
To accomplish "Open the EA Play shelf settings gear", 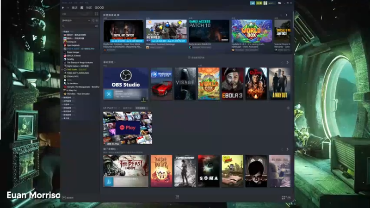I will pos(288,108).
